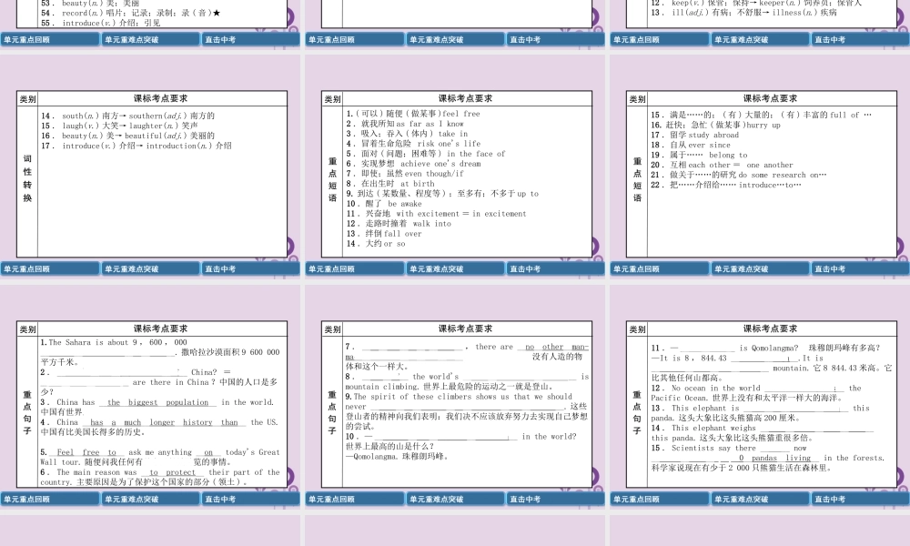Select phrase '19. 属于…… belong to'
This screenshot has width=910, height=546.
(x=699, y=156)
